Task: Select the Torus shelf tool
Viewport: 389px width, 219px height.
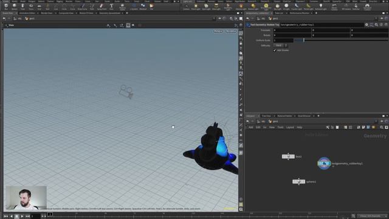Action: pos(31,6)
